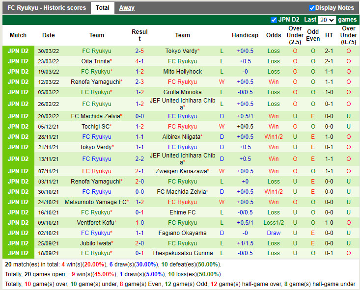
Task: Open Tokyo Verdy in 30/03/22 row
Action: [x=181, y=51]
